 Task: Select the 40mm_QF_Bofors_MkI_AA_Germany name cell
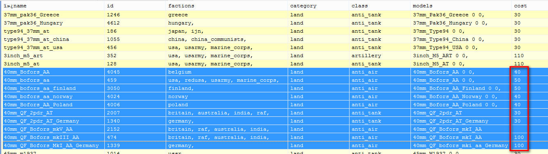pos(53,145)
